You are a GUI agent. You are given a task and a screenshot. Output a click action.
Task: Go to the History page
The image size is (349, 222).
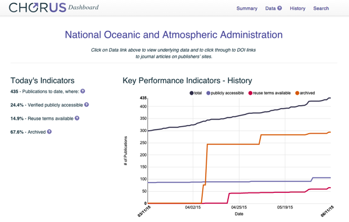(297, 9)
